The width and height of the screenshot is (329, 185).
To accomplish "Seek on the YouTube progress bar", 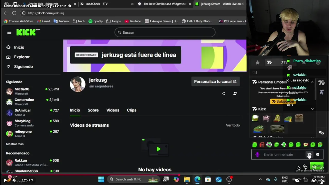I will (x=164, y=175).
